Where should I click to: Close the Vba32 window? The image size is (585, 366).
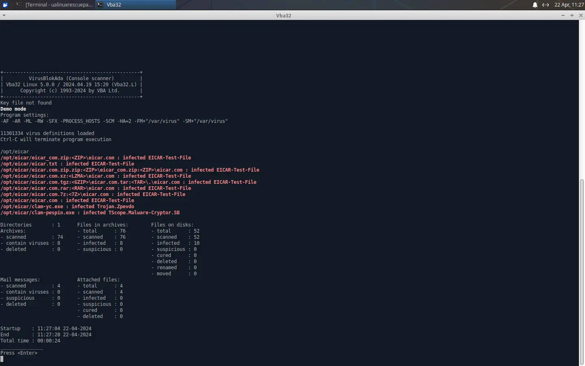coord(581,15)
